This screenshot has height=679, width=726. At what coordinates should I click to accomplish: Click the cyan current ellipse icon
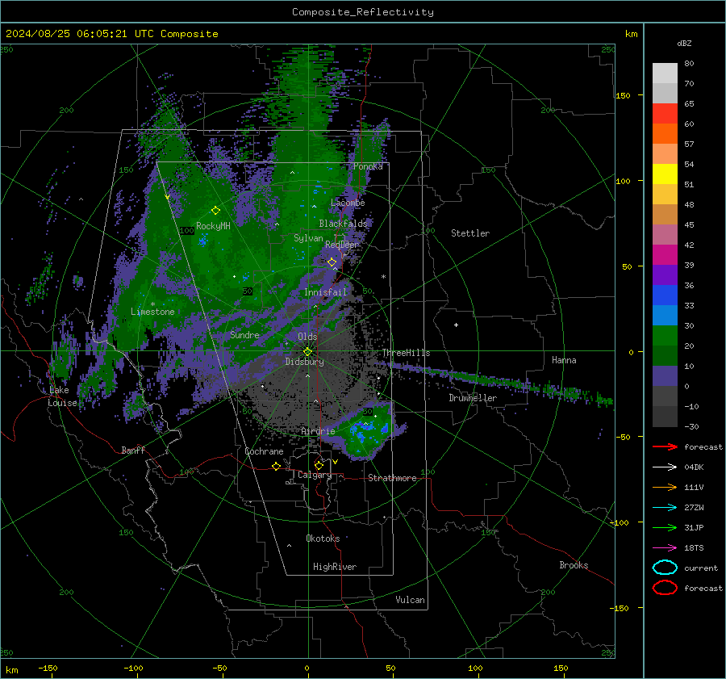point(665,568)
